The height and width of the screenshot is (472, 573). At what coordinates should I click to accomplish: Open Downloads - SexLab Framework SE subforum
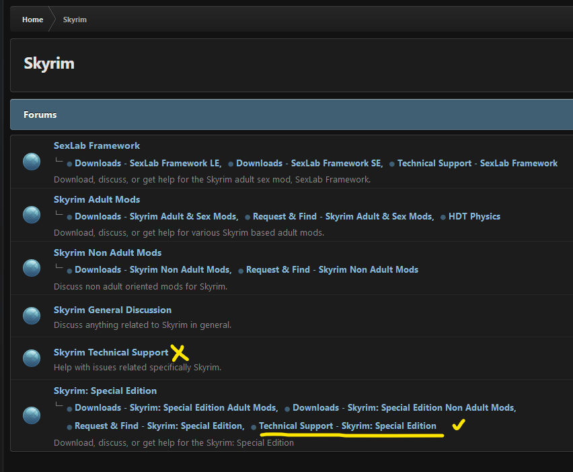click(309, 163)
